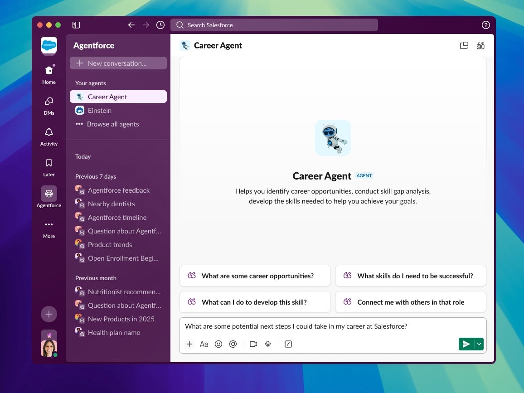Open New Products in 2025 conversation
This screenshot has width=524, height=393.
tap(118, 319)
